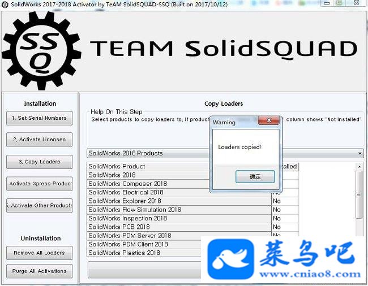This screenshot has width=368, height=286.
Task: Click 'Purge All Activations' button
Action: click(40, 271)
